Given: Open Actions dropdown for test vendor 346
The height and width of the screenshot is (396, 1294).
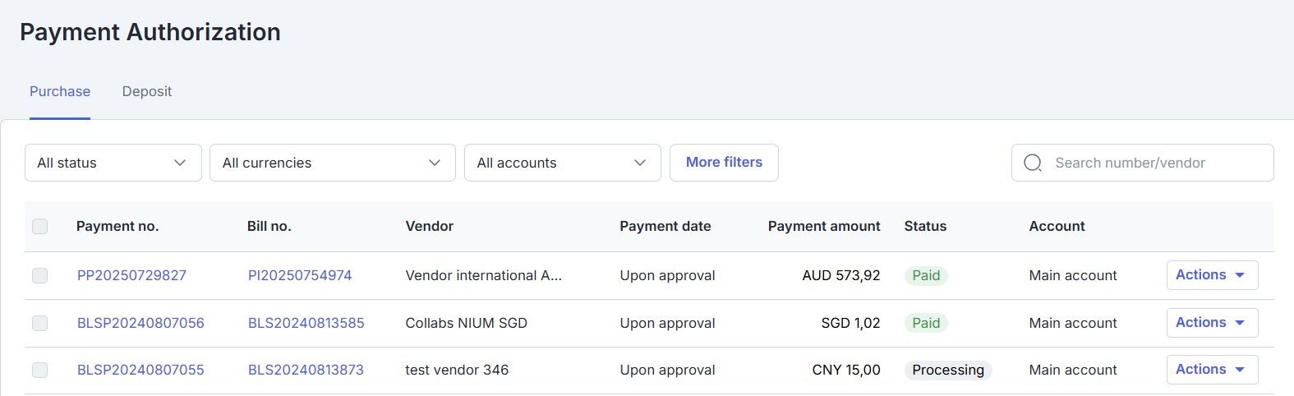Looking at the screenshot, I should pyautogui.click(x=1211, y=370).
